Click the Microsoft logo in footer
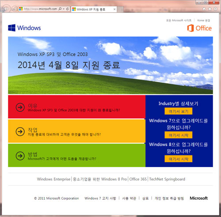Image resolution: width=221 pixels, height=217 pixels. pyautogui.click(x=198, y=198)
